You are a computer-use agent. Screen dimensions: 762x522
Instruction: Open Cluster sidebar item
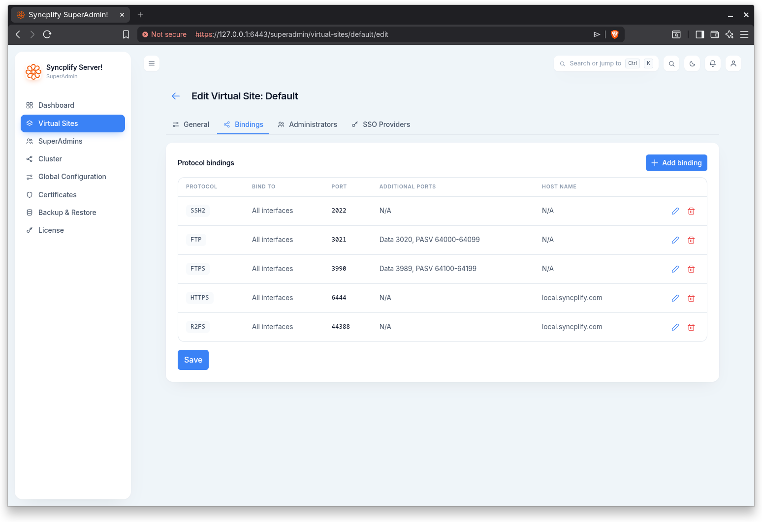click(x=73, y=159)
